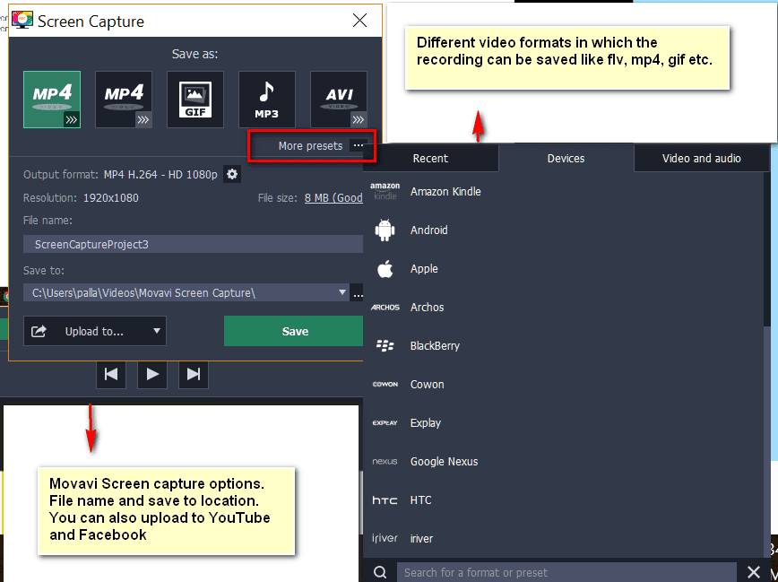Open the 8 MB file size link
778x582 pixels.
[x=333, y=197]
